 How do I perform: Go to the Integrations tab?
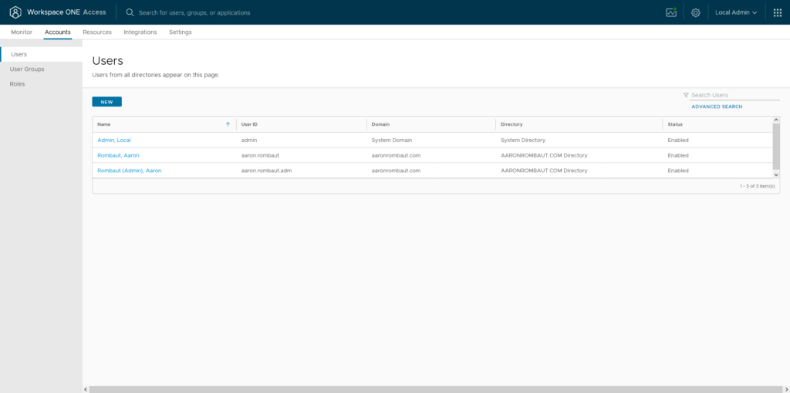[140, 32]
